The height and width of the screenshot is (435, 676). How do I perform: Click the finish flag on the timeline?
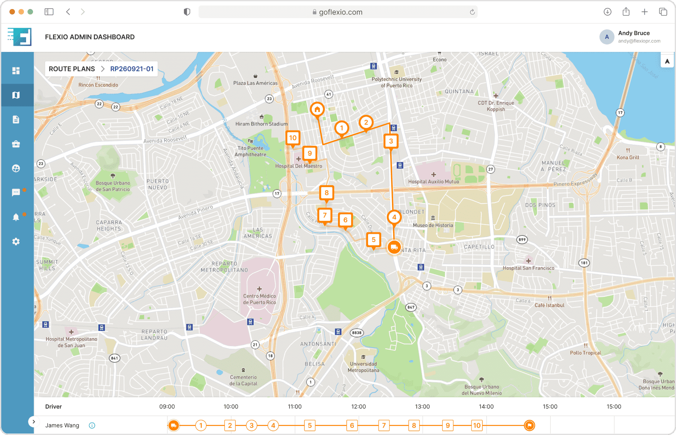point(529,425)
